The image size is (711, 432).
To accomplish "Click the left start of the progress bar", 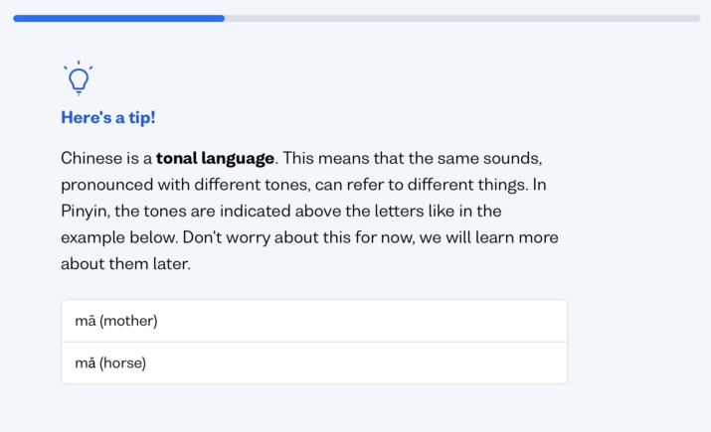I will (17, 19).
